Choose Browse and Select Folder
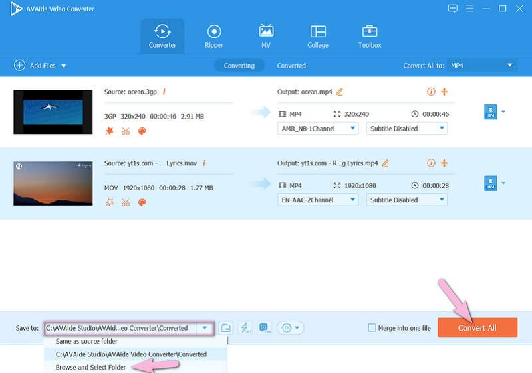Screen dimensions: 532x373 [136, 367]
